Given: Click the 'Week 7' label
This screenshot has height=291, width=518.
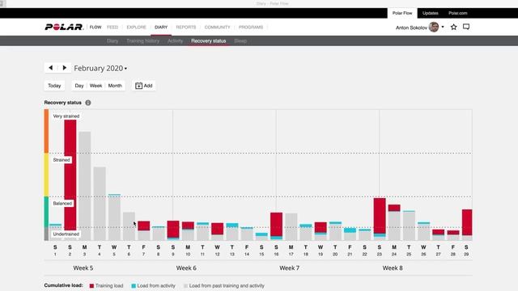Looking at the screenshot, I should [x=290, y=268].
